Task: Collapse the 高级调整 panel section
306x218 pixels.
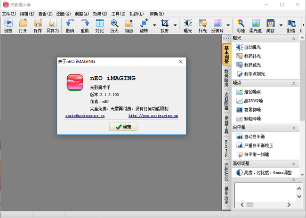Action: point(294,164)
